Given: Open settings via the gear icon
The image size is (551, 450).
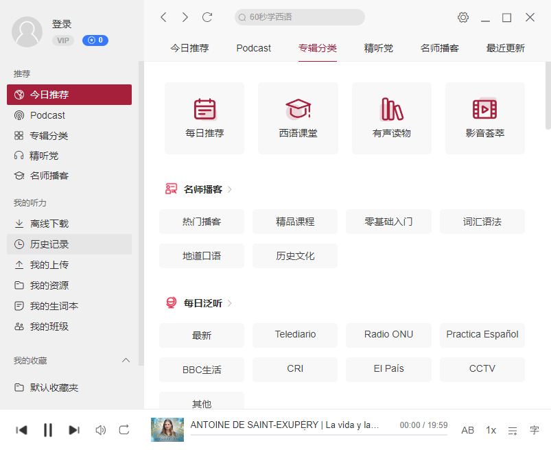Looking at the screenshot, I should [462, 17].
